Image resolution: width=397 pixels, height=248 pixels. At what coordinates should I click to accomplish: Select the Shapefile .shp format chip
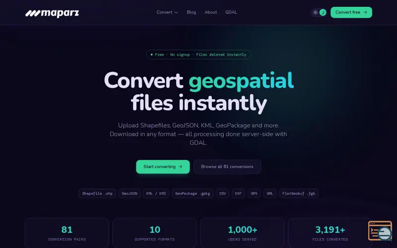[97, 193]
